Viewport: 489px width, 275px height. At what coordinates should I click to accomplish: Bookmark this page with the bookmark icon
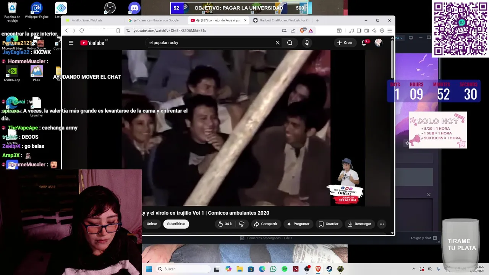click(x=118, y=31)
